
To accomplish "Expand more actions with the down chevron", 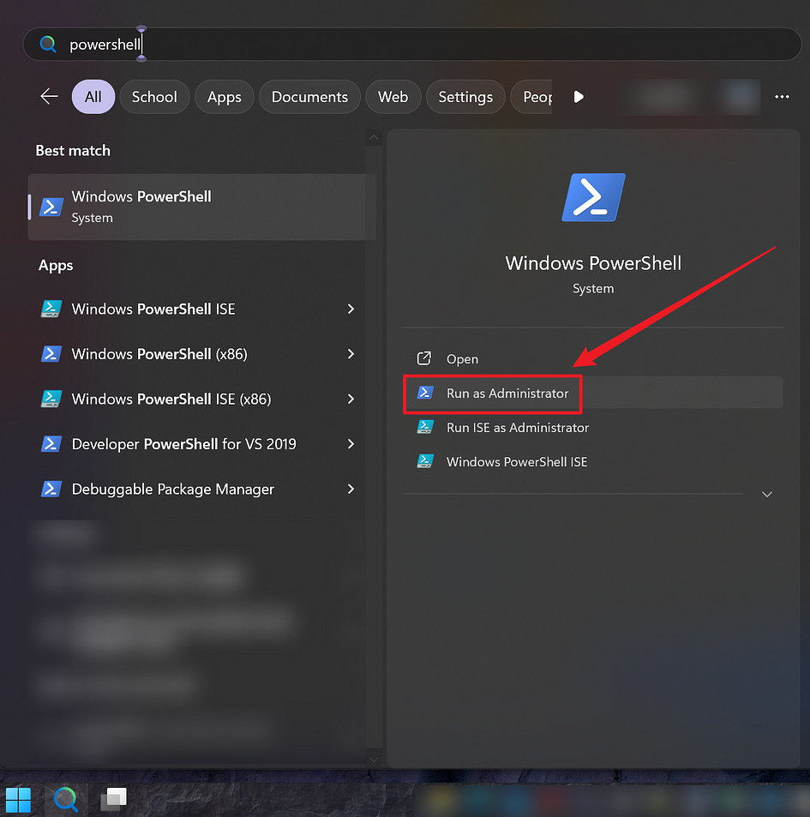I will pos(767,494).
